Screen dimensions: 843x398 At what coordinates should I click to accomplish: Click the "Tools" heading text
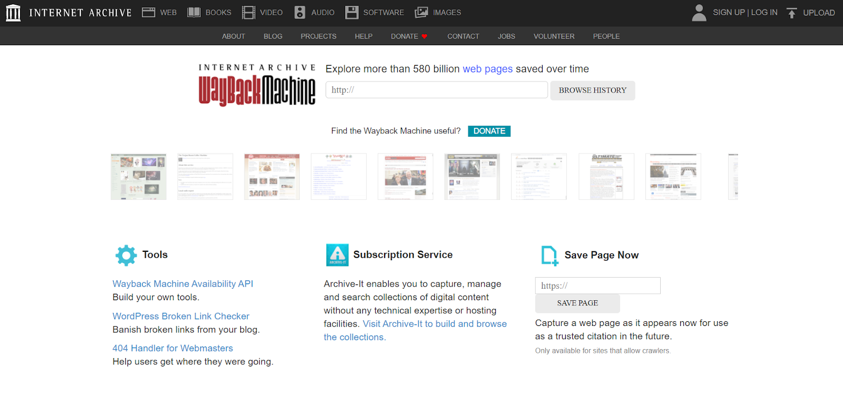point(155,254)
